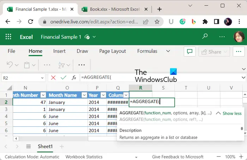
Task: Open browser profile avatar
Action: click(228, 21)
